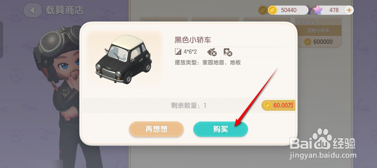Tap the 600000 price on the blue car

point(323,42)
